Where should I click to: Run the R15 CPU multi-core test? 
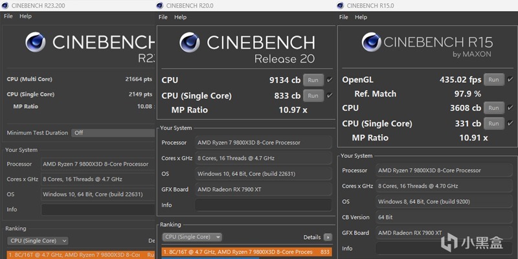(x=493, y=108)
